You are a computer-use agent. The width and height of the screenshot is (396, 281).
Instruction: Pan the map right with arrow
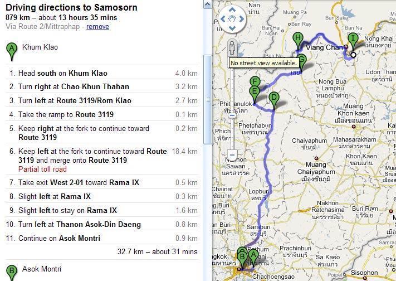click(x=241, y=19)
